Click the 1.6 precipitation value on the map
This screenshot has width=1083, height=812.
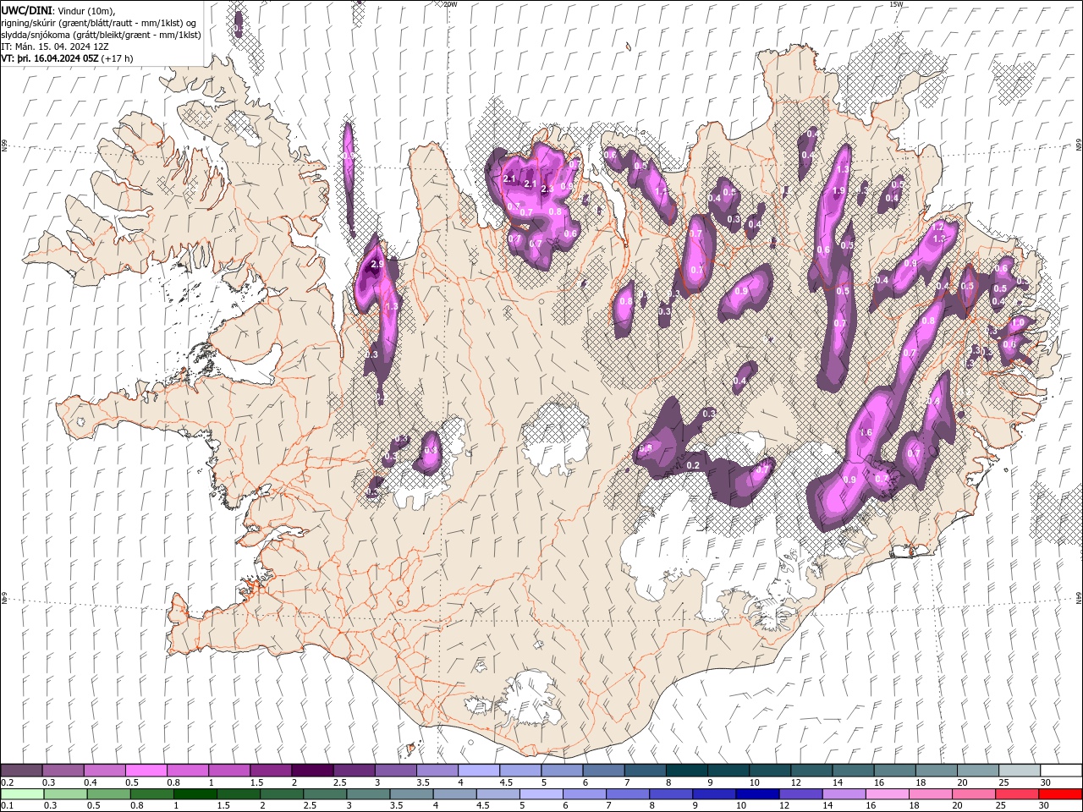click(x=866, y=432)
